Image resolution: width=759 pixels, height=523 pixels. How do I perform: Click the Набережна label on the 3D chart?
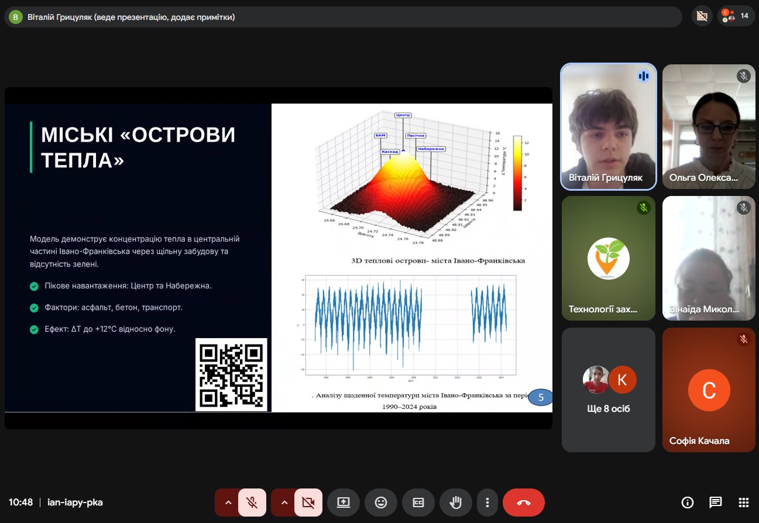coord(431,149)
